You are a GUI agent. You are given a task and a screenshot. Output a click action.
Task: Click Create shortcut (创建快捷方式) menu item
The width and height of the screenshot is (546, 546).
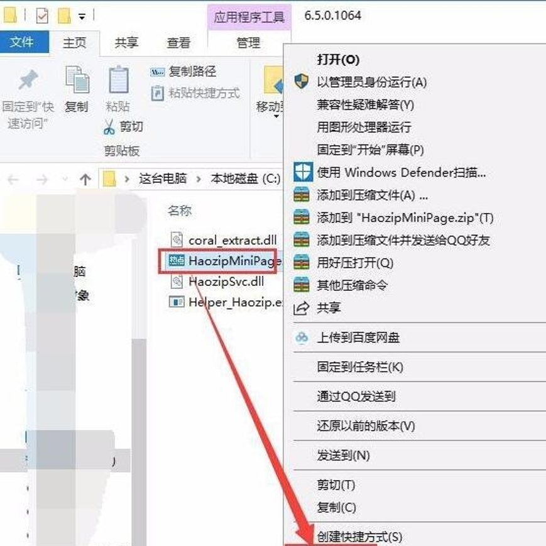coord(359,537)
